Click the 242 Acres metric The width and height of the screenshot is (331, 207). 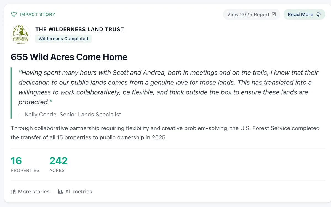[58, 164]
